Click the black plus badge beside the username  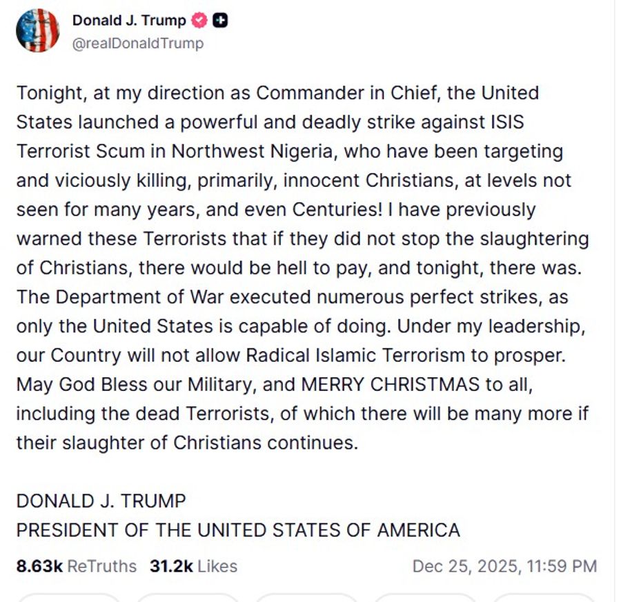coord(219,20)
